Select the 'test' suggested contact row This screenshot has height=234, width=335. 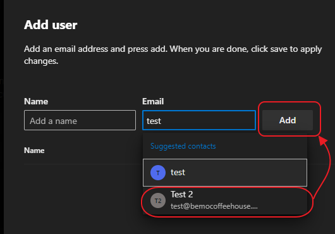[x=225, y=173]
